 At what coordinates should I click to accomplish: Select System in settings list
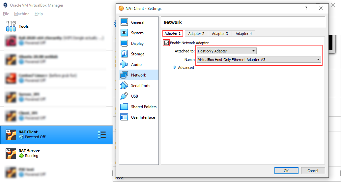137,33
